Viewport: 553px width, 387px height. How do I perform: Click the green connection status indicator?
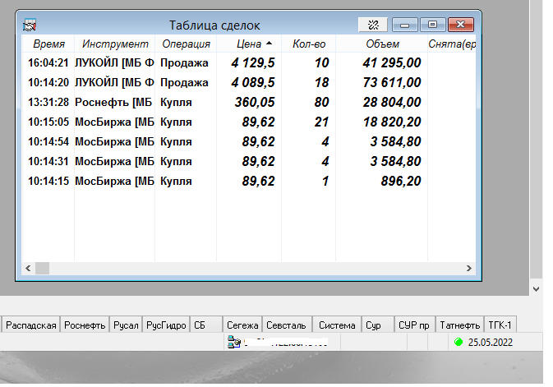coord(459,342)
